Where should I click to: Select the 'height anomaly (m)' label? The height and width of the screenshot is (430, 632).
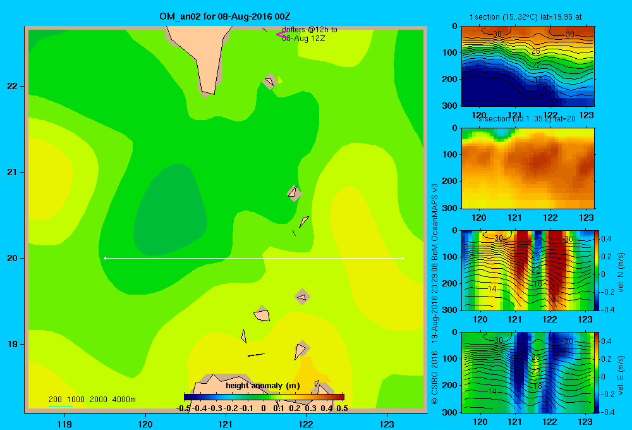[x=263, y=386]
